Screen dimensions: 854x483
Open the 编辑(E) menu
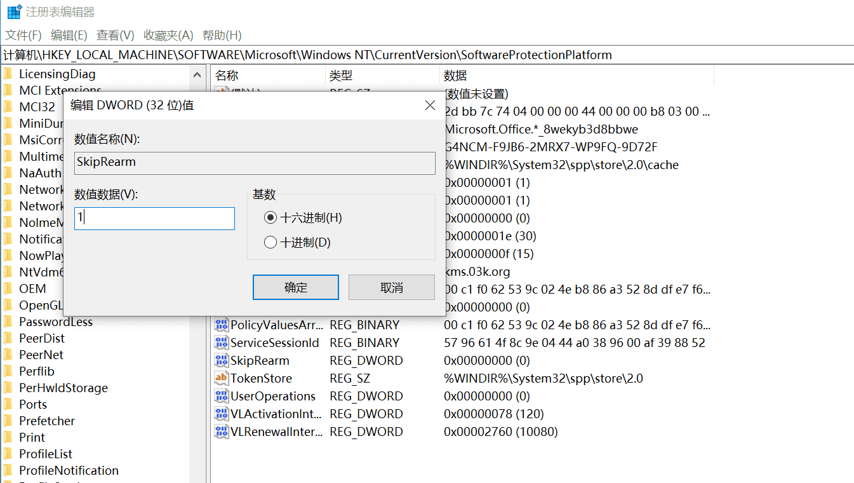[x=68, y=35]
